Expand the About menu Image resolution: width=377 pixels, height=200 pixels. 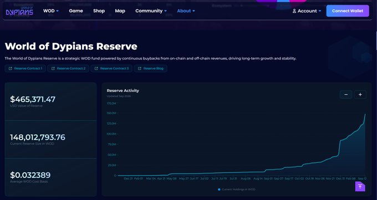coord(186,11)
